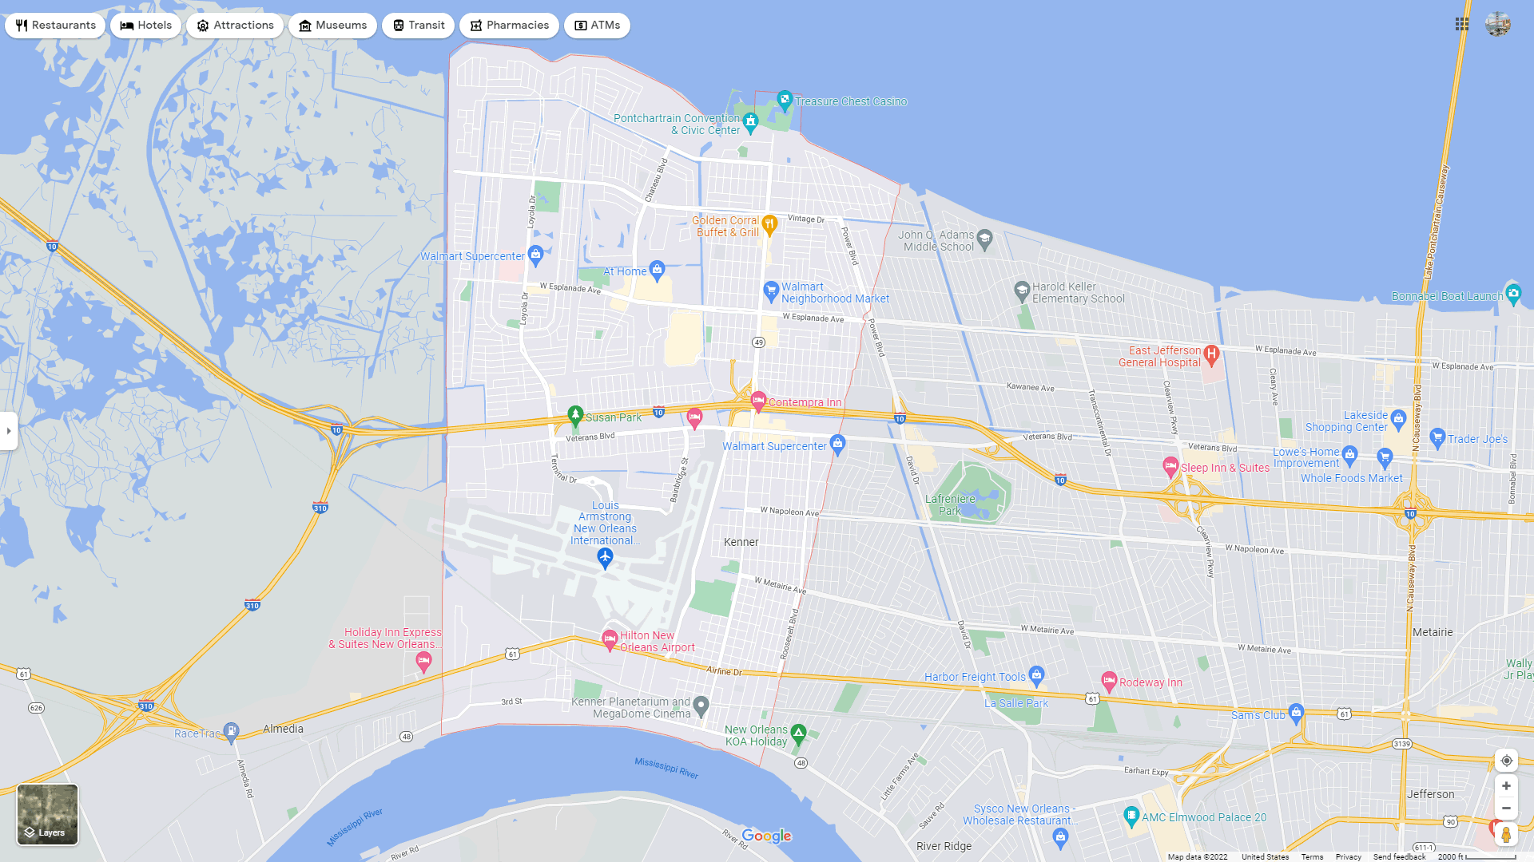Viewport: 1534px width, 862px height.
Task: Click the hotel pin beside Susan Park
Action: (x=695, y=417)
